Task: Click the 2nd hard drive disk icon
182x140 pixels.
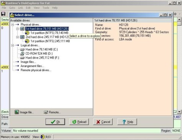Action: (x=22, y=37)
